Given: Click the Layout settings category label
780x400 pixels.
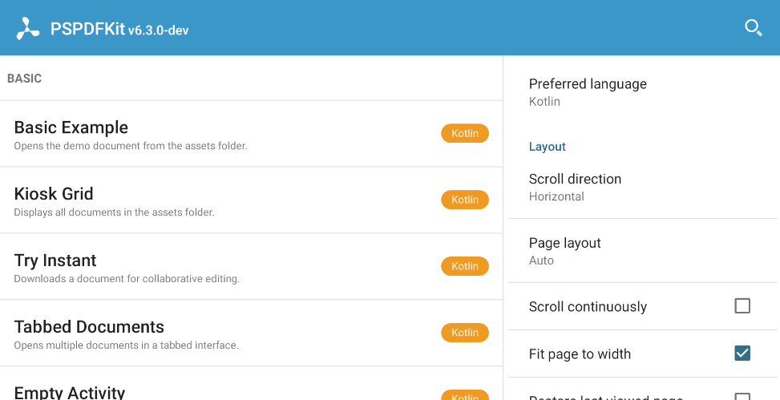Looking at the screenshot, I should click(x=548, y=147).
